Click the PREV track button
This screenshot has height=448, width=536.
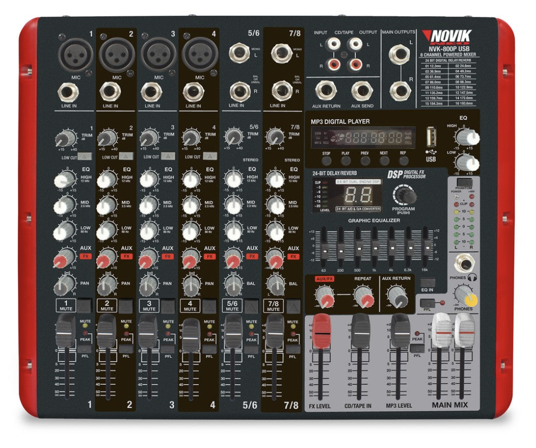tap(365, 160)
